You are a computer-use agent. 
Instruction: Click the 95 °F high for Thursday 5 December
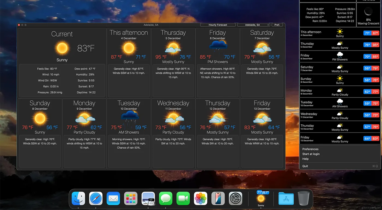(x=161, y=57)
